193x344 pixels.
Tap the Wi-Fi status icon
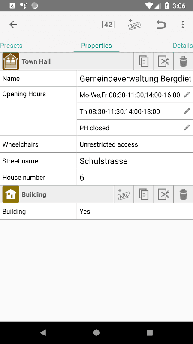pos(149,6)
